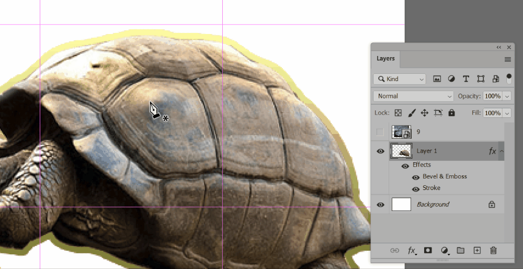Click the Fill: label
Image resolution: width=523 pixels, height=269 pixels.
click(476, 113)
